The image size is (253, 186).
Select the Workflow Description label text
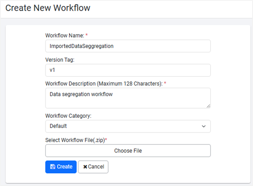point(104,84)
